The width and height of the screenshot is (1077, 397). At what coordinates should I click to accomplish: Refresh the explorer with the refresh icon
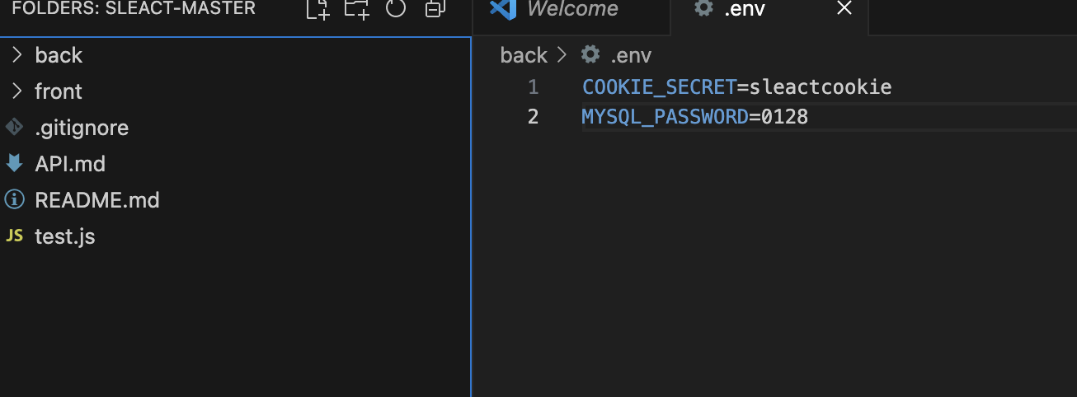396,9
